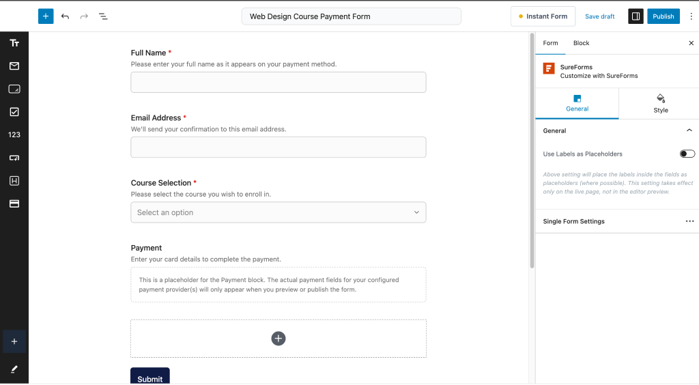Image resolution: width=699 pixels, height=385 pixels.
Task: Click the SureForms logo icon
Action: (549, 68)
